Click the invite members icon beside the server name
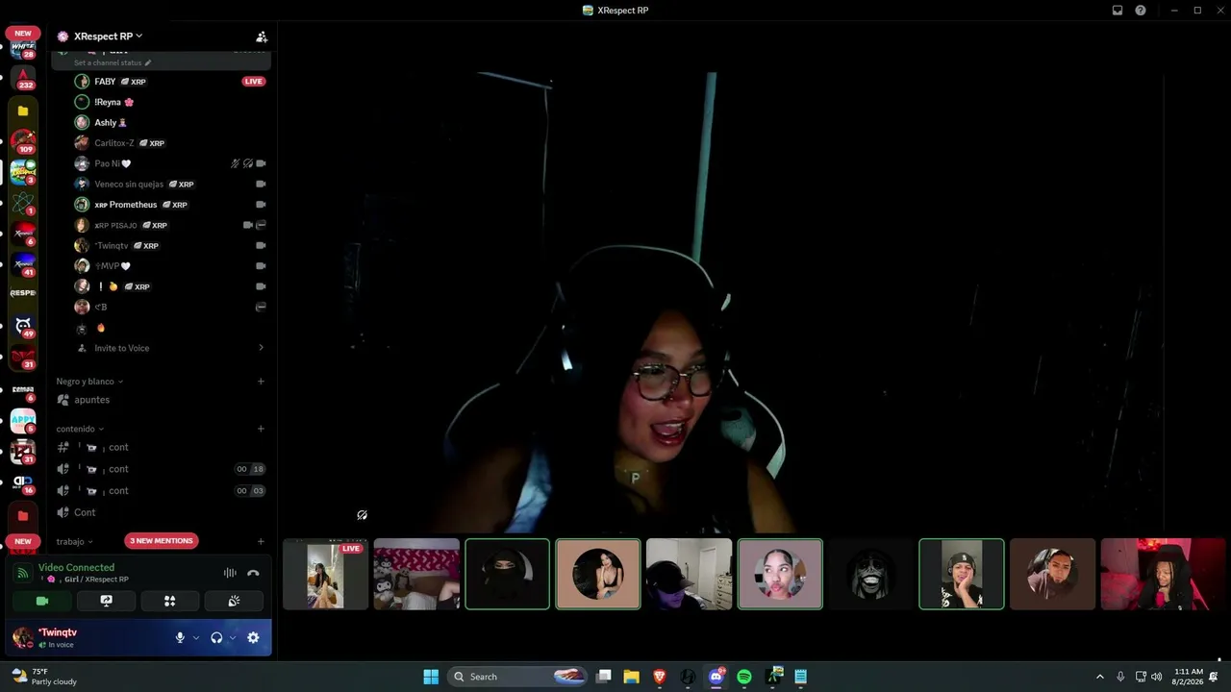The image size is (1231, 692). tap(261, 37)
